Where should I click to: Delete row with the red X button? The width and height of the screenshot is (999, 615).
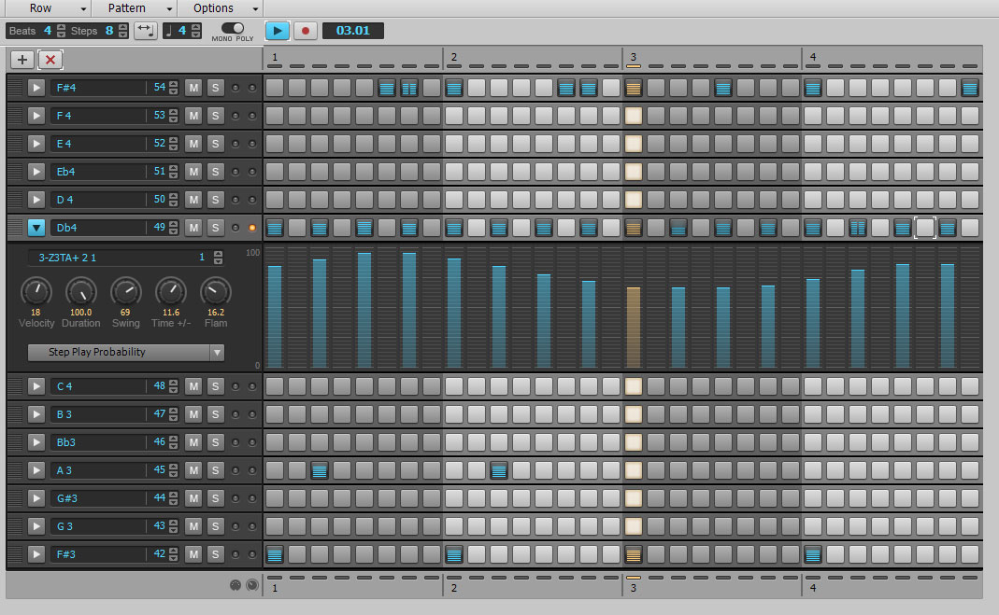tap(50, 60)
